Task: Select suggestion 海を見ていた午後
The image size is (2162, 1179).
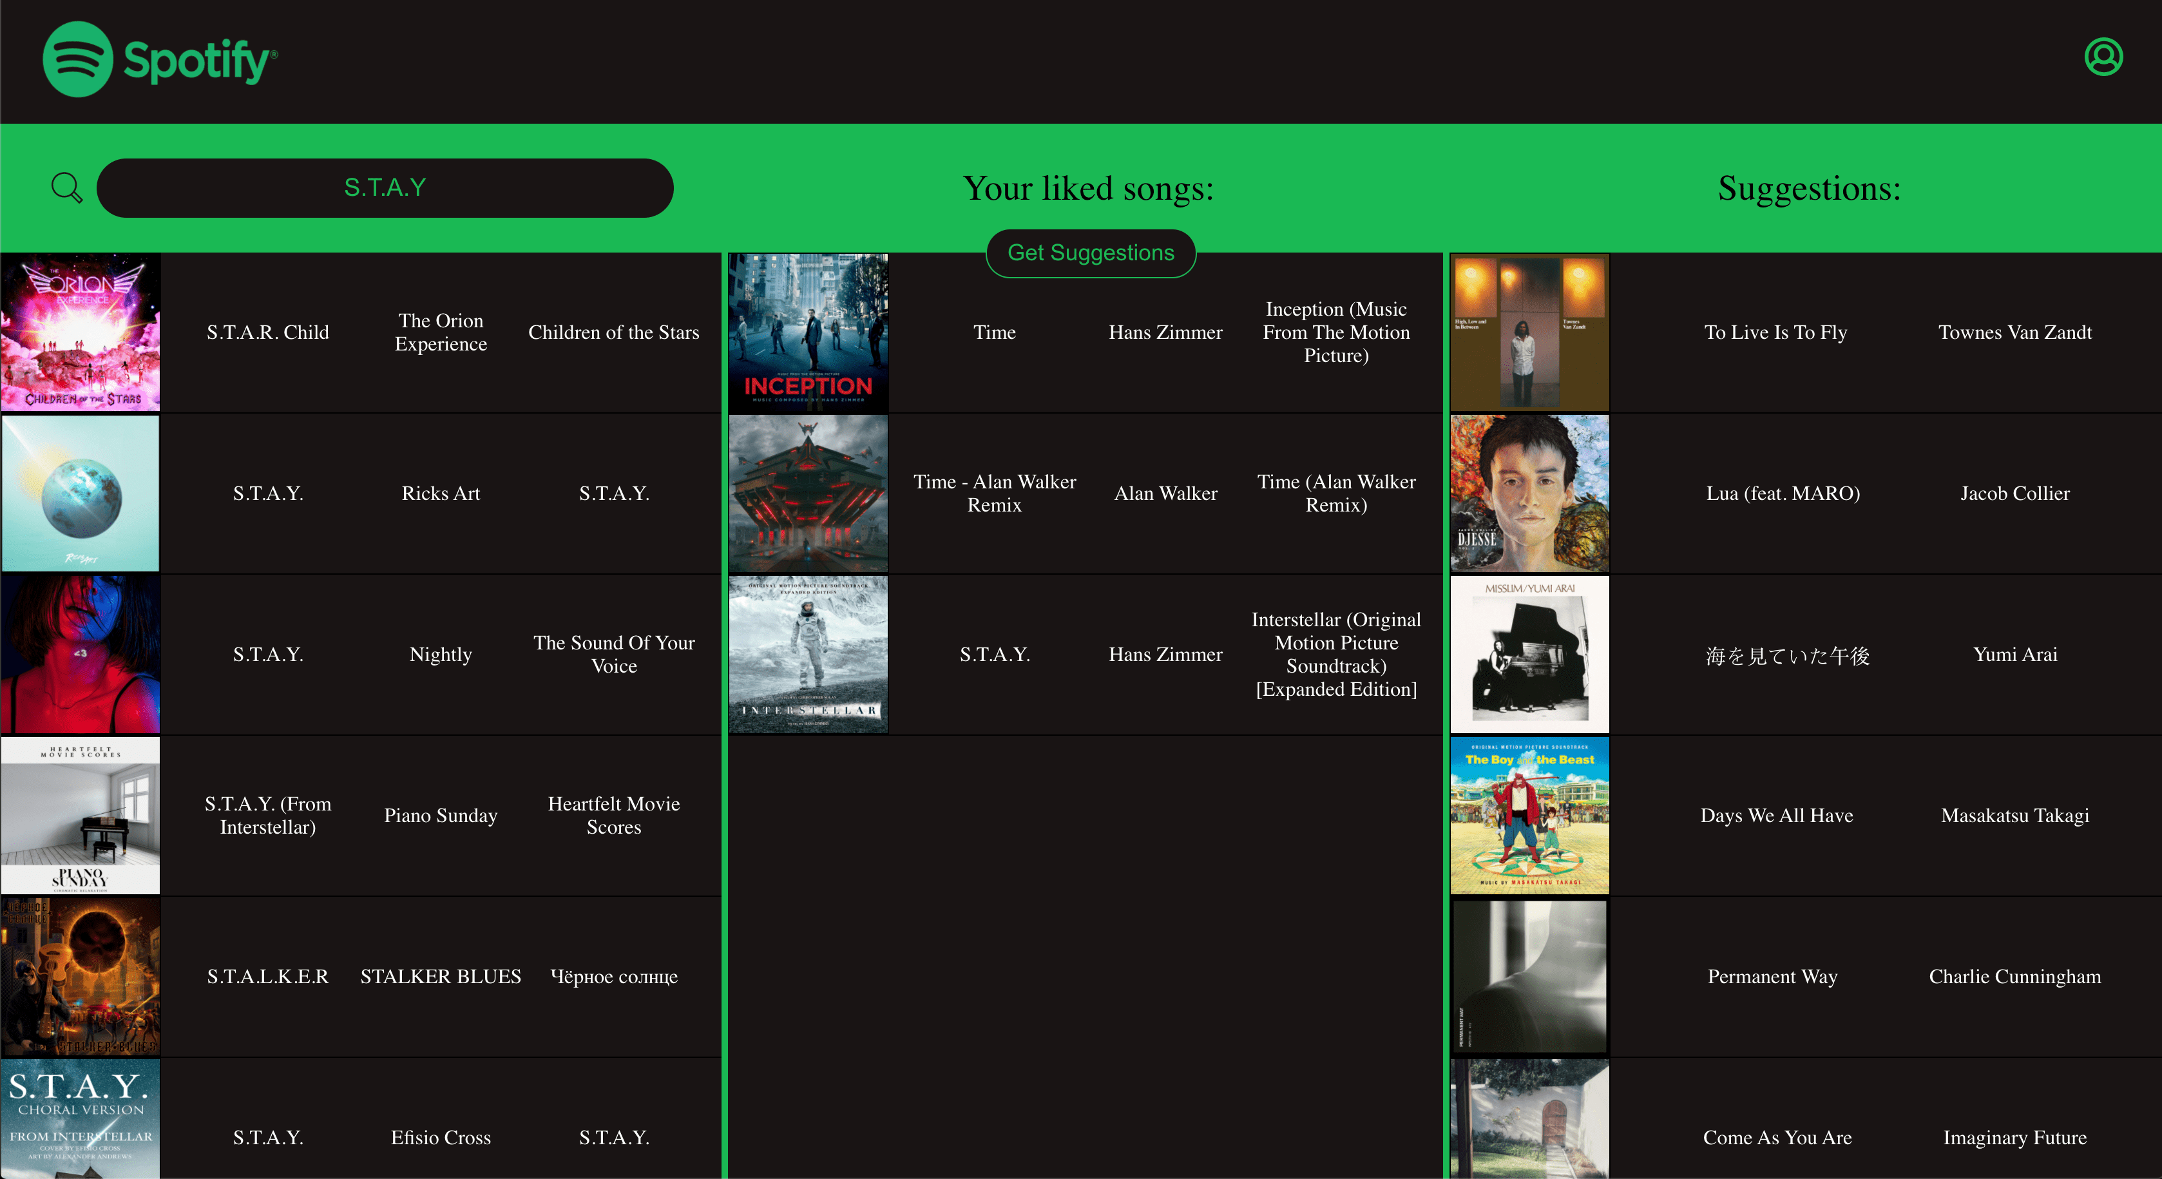Action: [1788, 655]
